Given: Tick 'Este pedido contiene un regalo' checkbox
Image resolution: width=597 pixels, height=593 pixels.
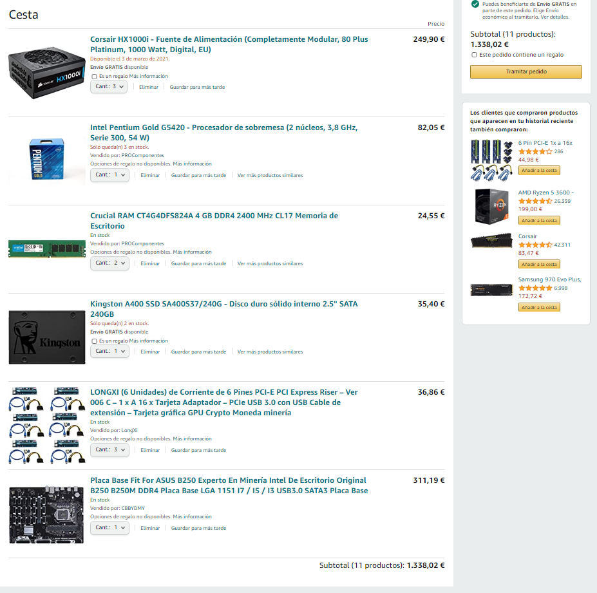Looking at the screenshot, I should tap(474, 55).
